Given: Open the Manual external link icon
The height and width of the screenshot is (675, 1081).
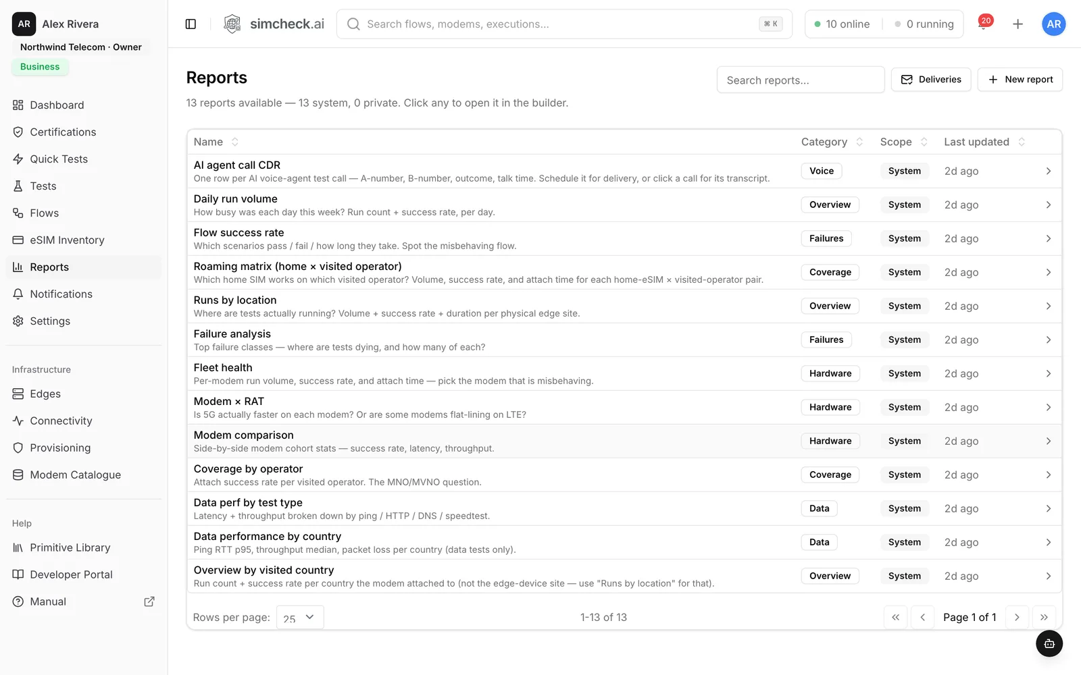Looking at the screenshot, I should [x=149, y=601].
